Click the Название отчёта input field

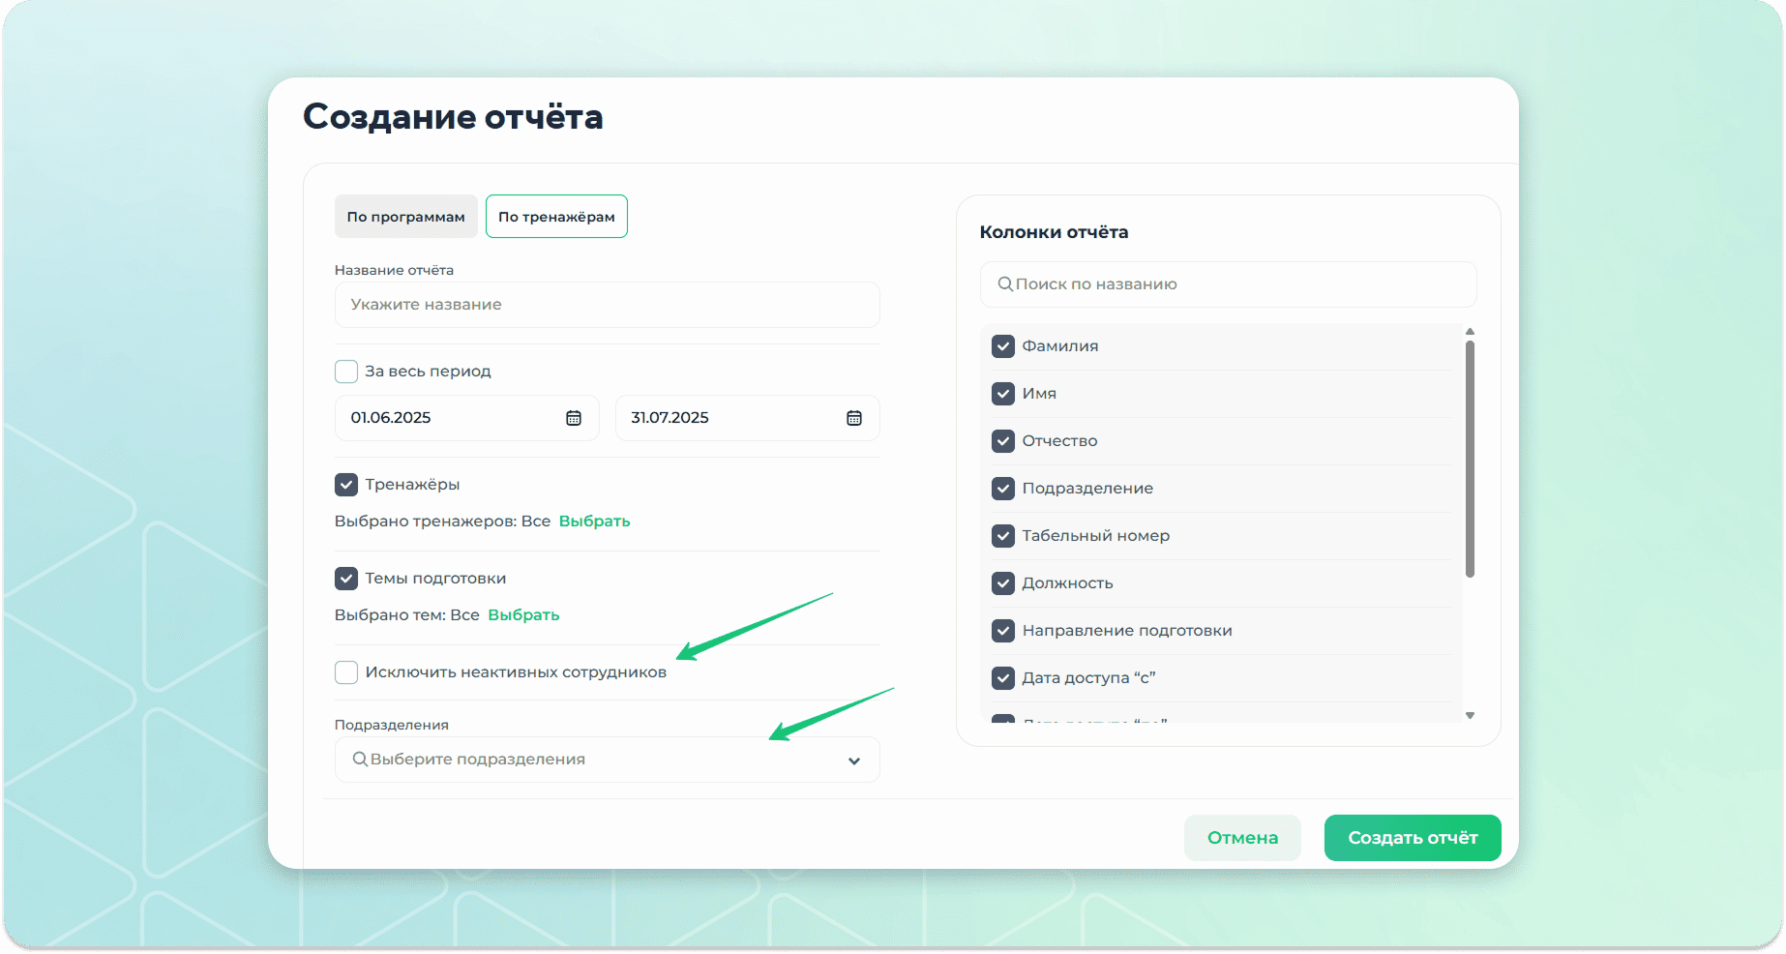point(607,305)
